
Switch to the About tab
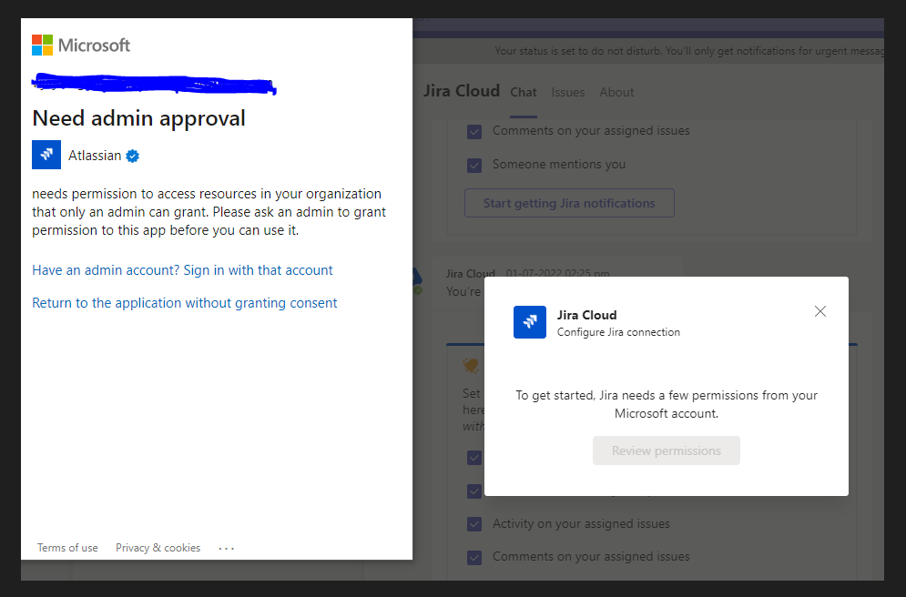[x=616, y=93]
